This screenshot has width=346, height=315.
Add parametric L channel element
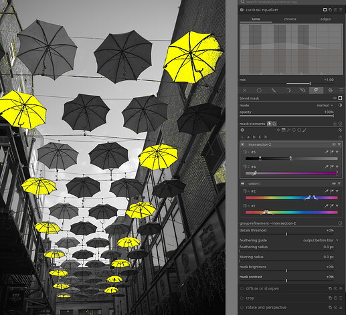coord(242,137)
